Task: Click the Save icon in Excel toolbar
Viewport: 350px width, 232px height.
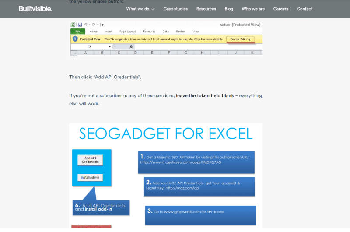Action: click(x=80, y=25)
